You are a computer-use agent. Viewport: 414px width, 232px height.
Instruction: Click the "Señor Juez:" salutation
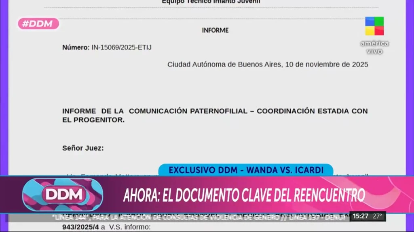pyautogui.click(x=83, y=148)
